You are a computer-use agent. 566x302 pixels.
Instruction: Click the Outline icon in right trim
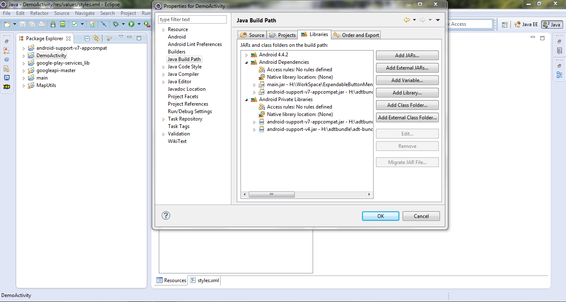tap(559, 75)
